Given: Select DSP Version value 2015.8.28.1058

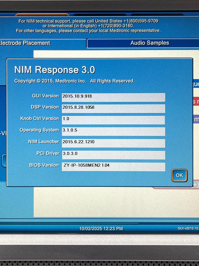Looking at the screenshot, I should coord(114,108).
